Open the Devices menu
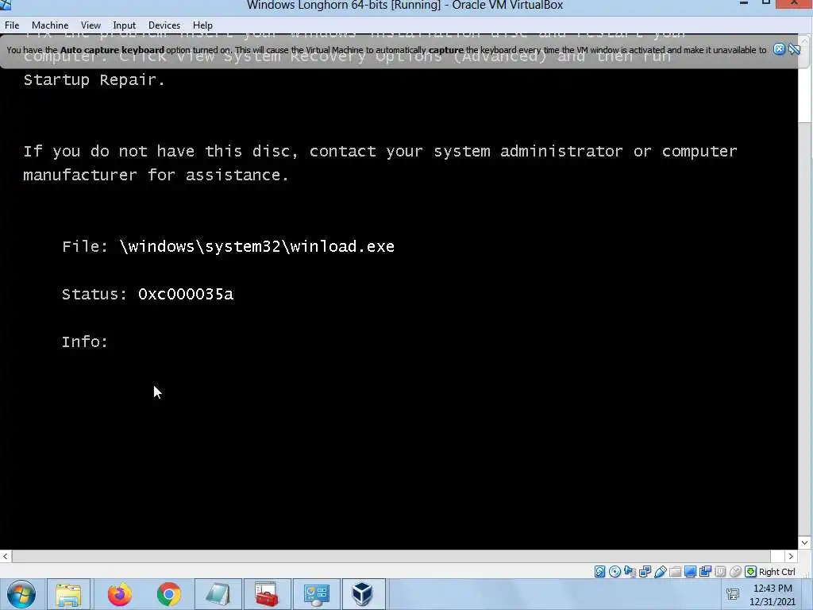813x610 pixels. [164, 25]
